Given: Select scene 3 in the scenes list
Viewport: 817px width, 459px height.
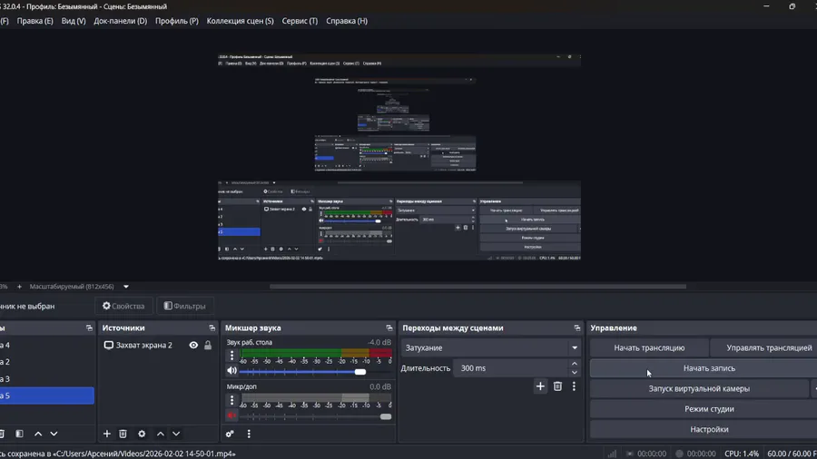Looking at the screenshot, I should 47,379.
